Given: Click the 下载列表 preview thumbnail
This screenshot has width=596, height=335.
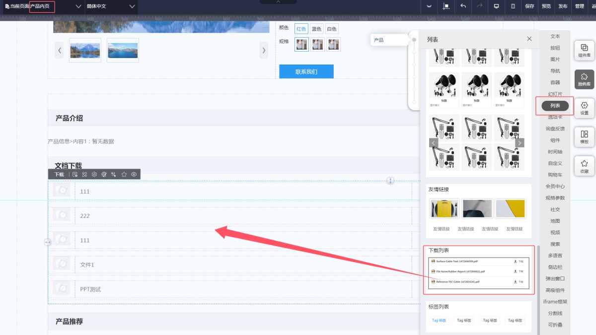Looking at the screenshot, I should [479, 272].
